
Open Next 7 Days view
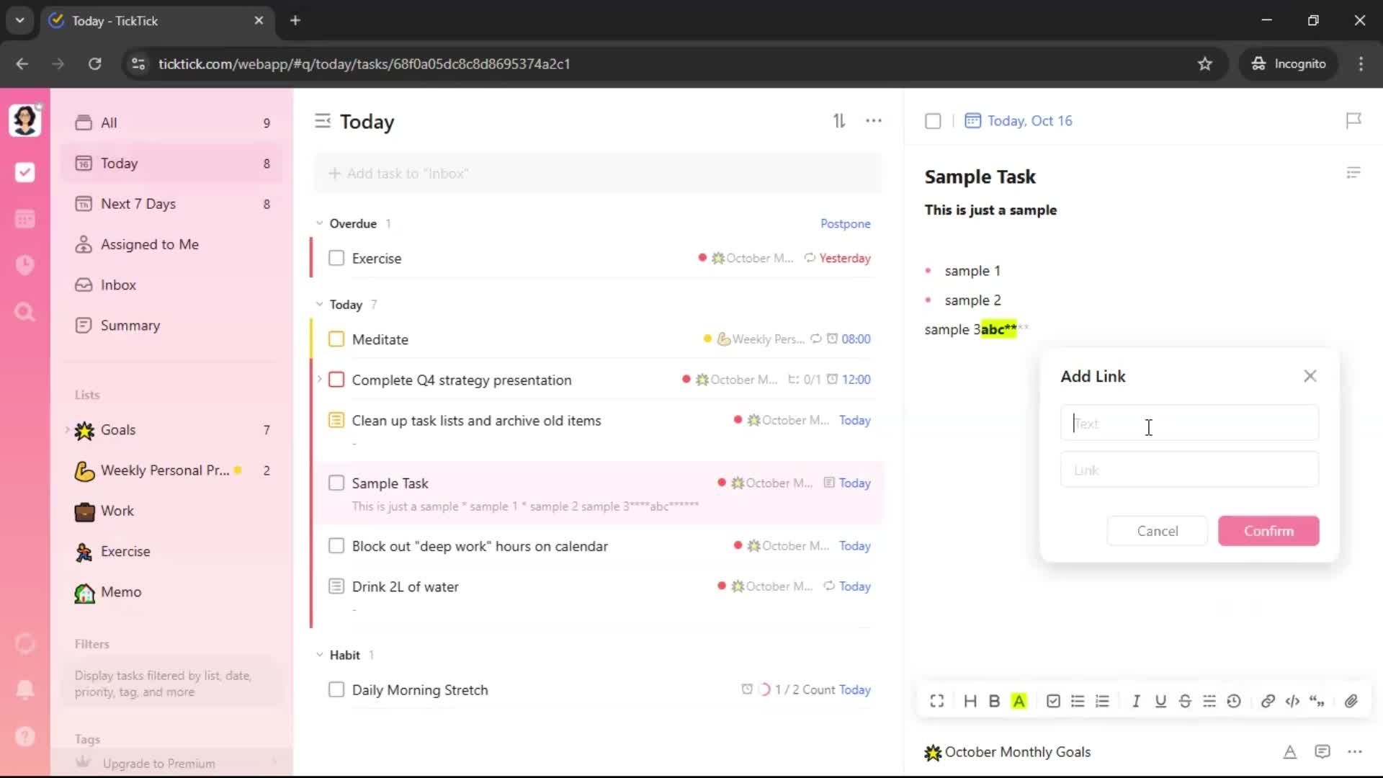pos(138,204)
